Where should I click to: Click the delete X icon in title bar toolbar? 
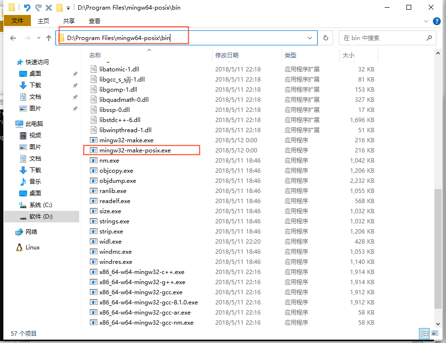pyautogui.click(x=49, y=8)
